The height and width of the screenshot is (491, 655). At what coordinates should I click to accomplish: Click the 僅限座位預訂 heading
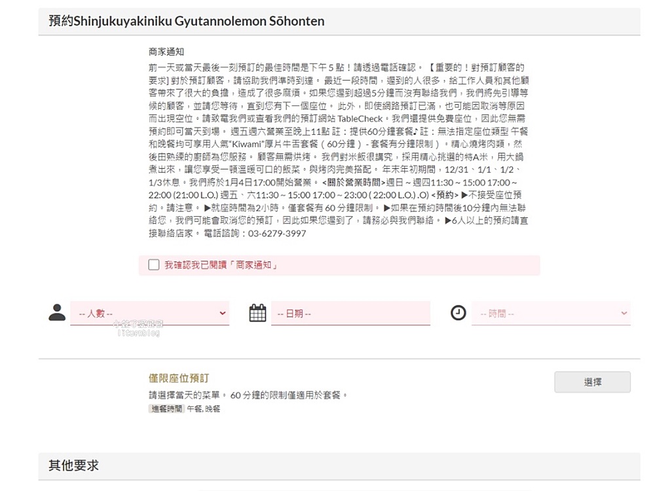[179, 378]
